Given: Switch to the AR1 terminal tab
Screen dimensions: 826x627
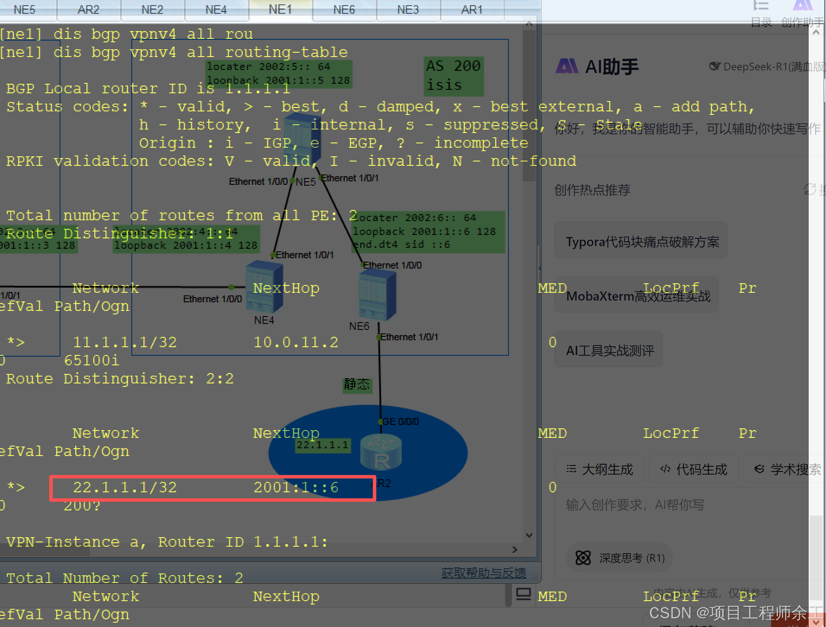Looking at the screenshot, I should (472, 9).
